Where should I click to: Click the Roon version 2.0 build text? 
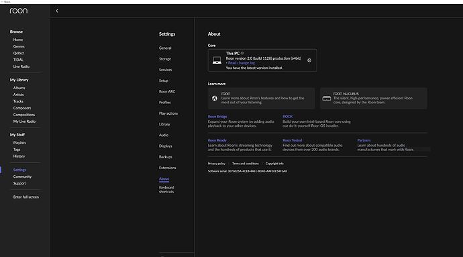tap(264, 58)
